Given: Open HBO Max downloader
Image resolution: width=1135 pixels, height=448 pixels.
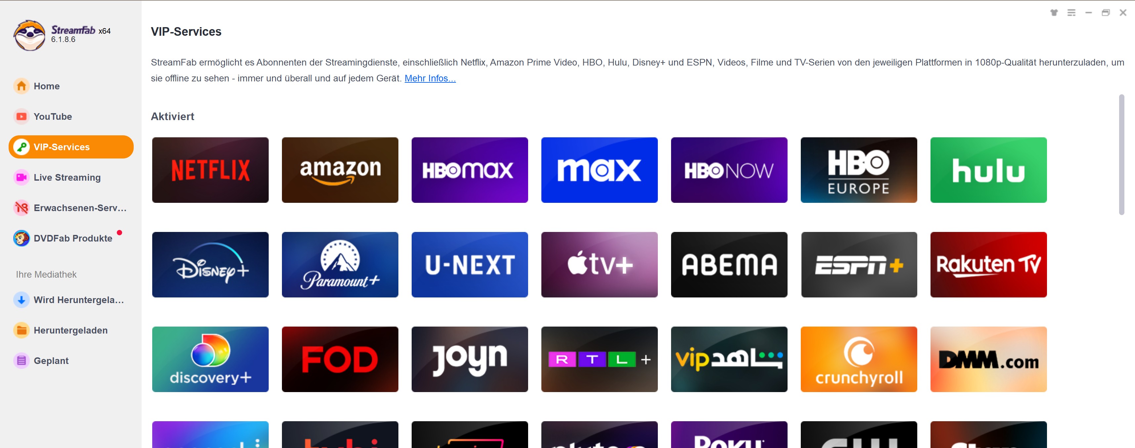Looking at the screenshot, I should tap(470, 169).
